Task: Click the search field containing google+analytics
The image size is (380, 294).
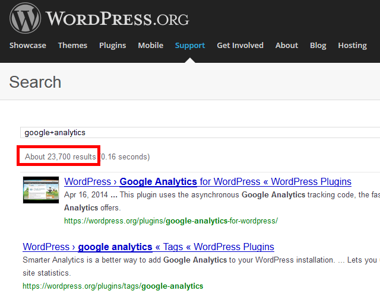Action: click(x=200, y=132)
